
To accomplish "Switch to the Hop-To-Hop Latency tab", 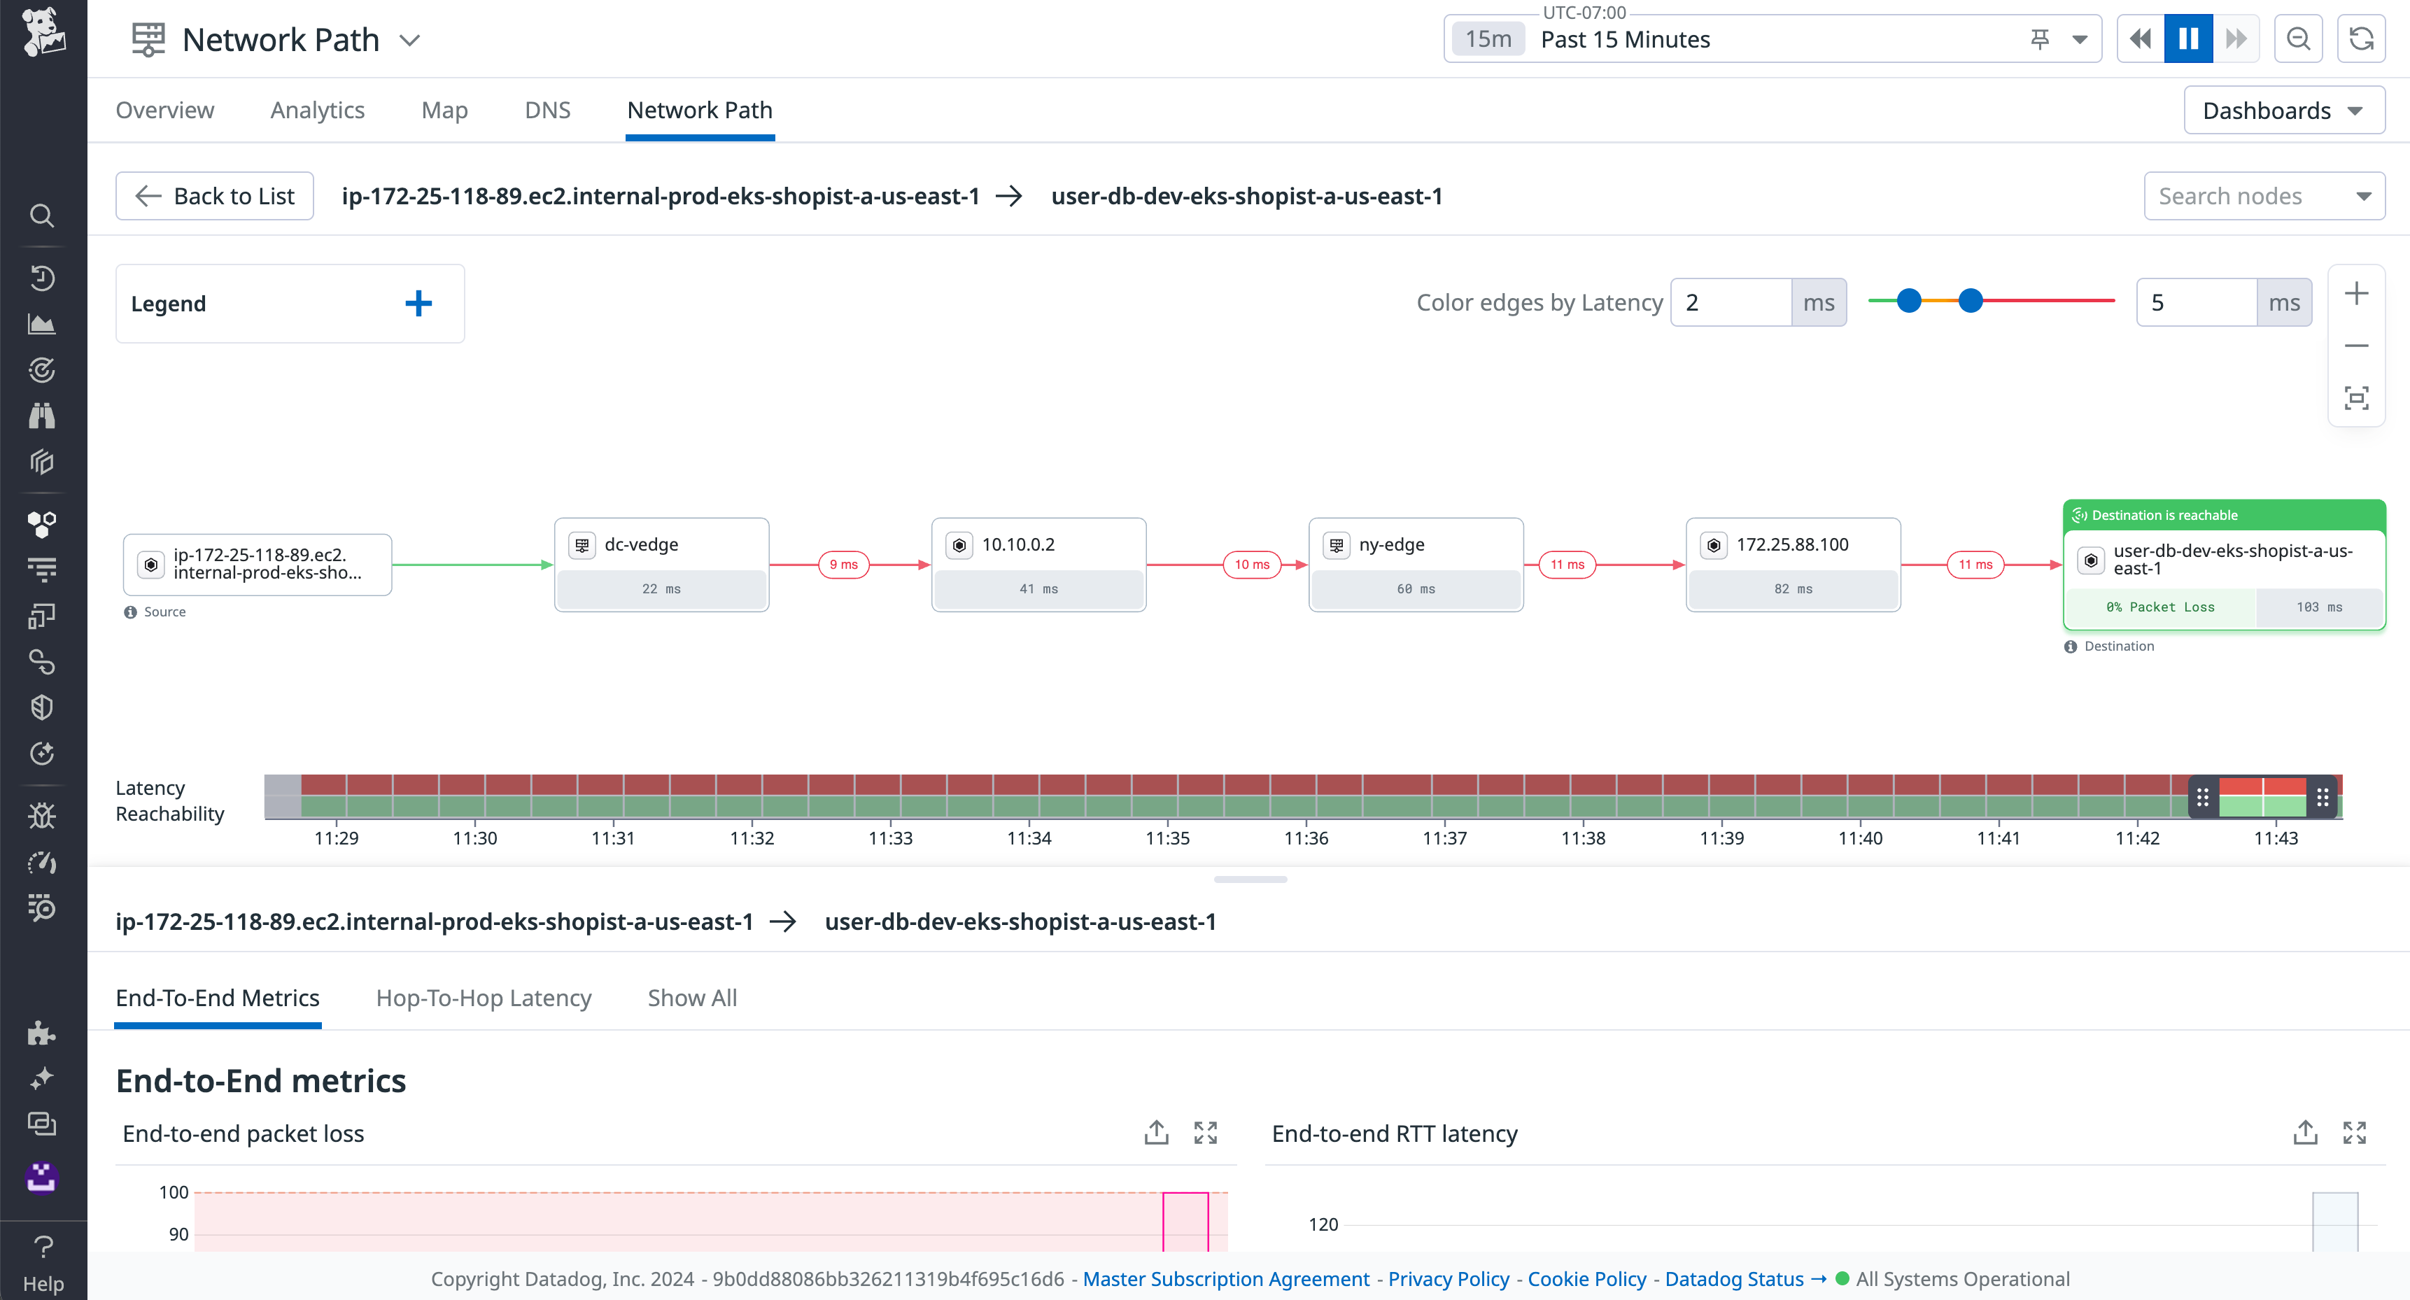I will (x=484, y=998).
